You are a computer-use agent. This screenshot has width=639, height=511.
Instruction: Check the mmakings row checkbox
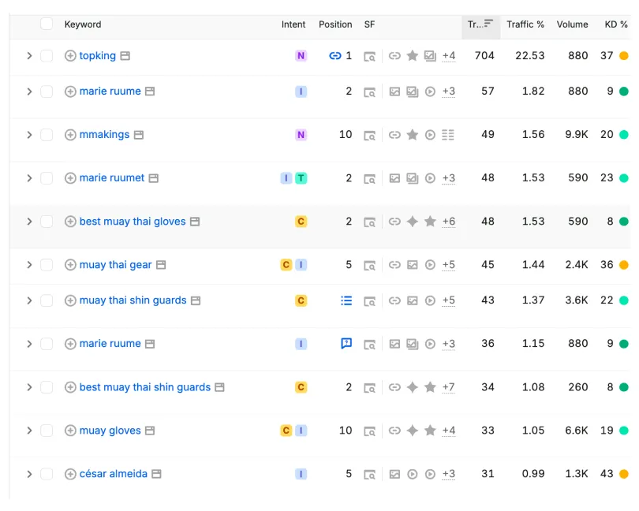47,135
